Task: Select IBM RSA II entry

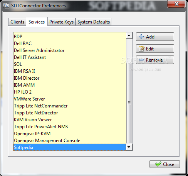Action: (x=70, y=71)
